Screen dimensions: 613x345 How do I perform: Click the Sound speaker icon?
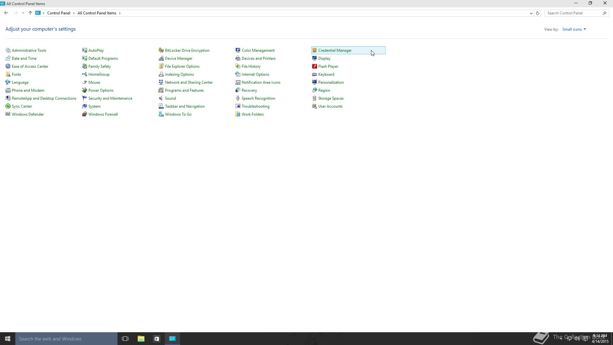coord(161,98)
